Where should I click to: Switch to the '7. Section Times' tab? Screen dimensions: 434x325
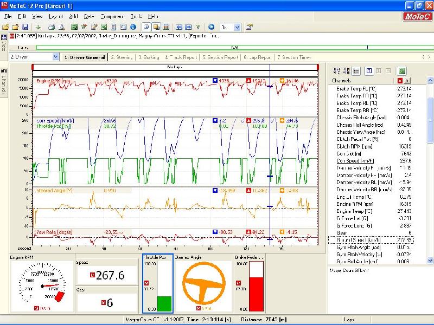(294, 57)
